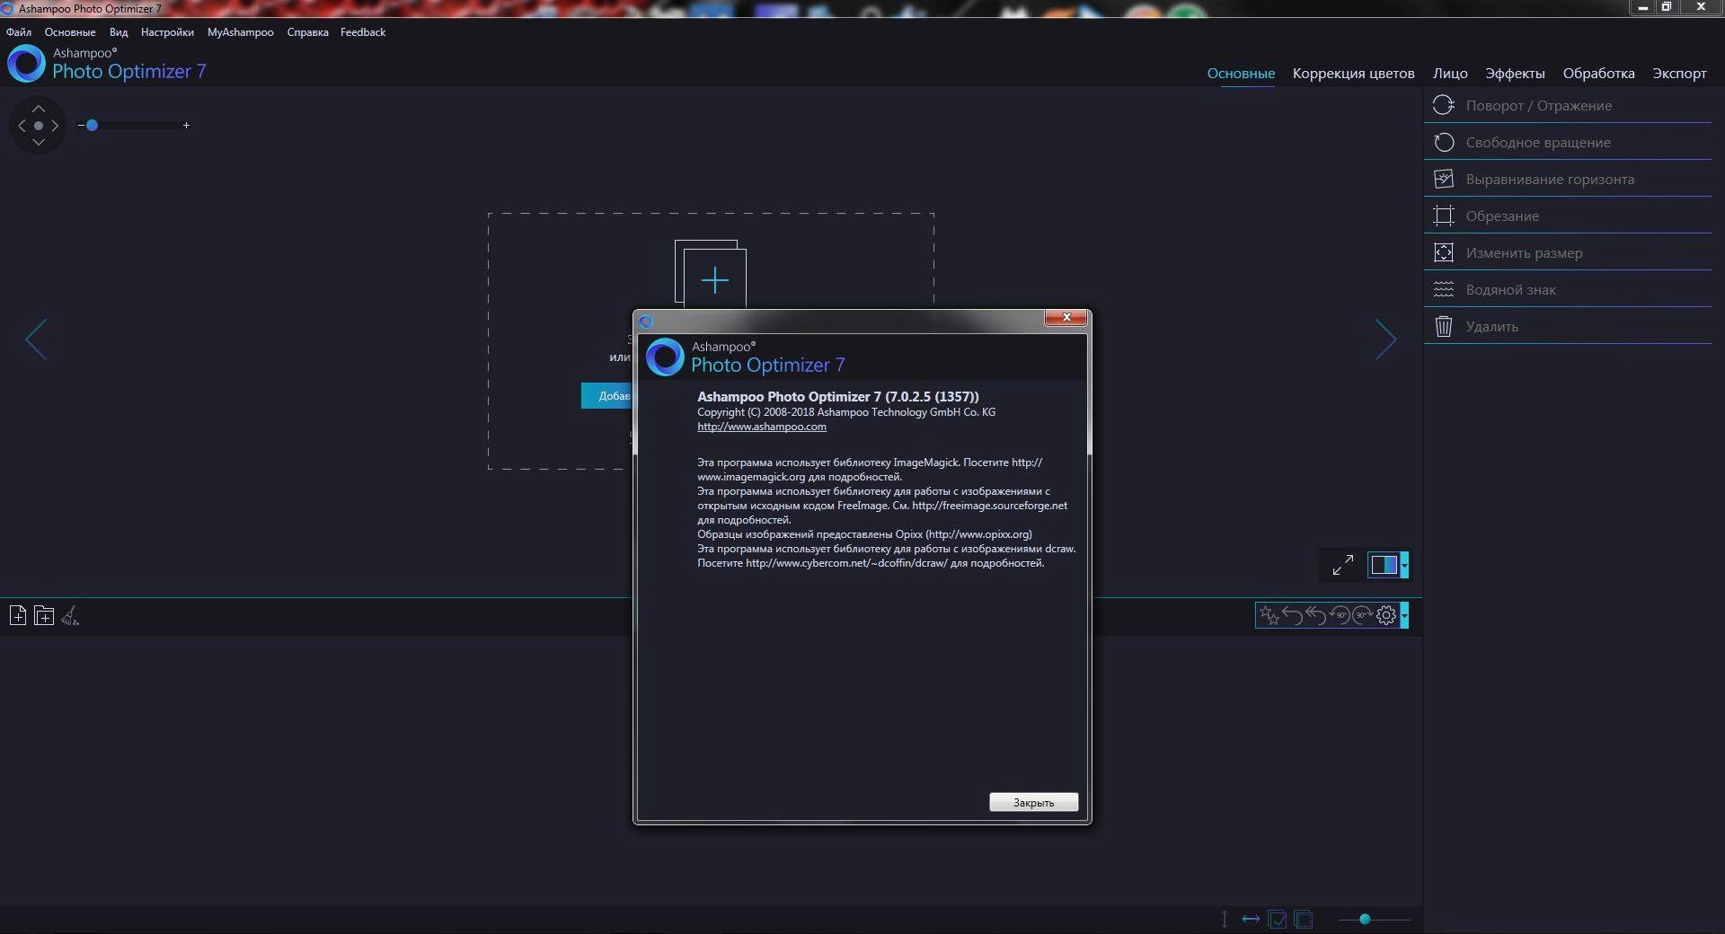1725x934 pixels.
Task: Expand the toolbar actions dropdown arrow
Action: [x=1404, y=615]
